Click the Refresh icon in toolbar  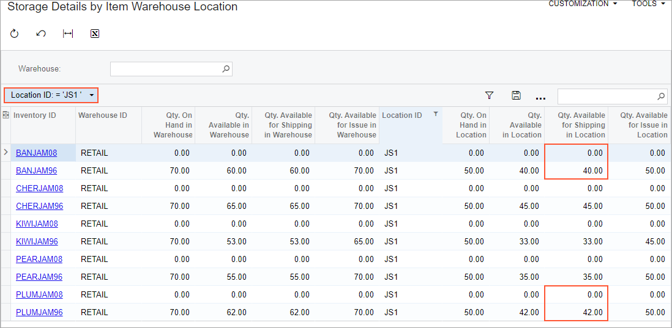point(15,34)
